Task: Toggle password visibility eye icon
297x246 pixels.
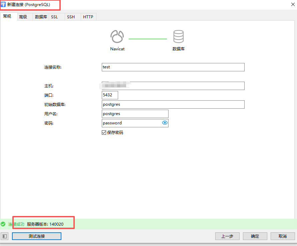Action: pyautogui.click(x=165, y=123)
